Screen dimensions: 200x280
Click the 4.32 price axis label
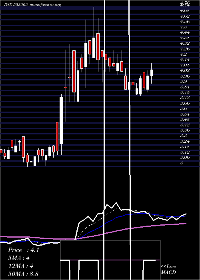[185, 43]
